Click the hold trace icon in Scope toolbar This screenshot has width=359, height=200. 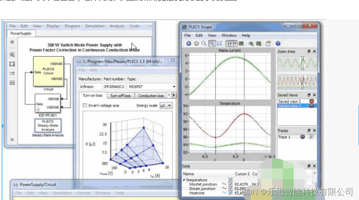(259, 44)
